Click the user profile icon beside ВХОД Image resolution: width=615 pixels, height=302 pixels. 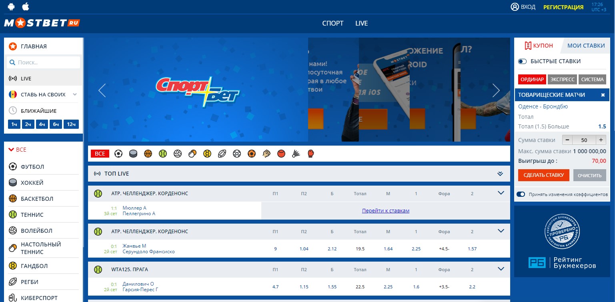pyautogui.click(x=515, y=7)
